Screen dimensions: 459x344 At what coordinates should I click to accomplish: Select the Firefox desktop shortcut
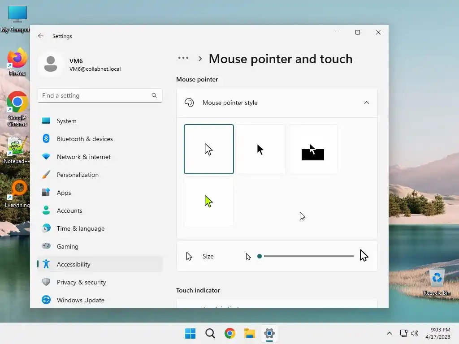[17, 62]
